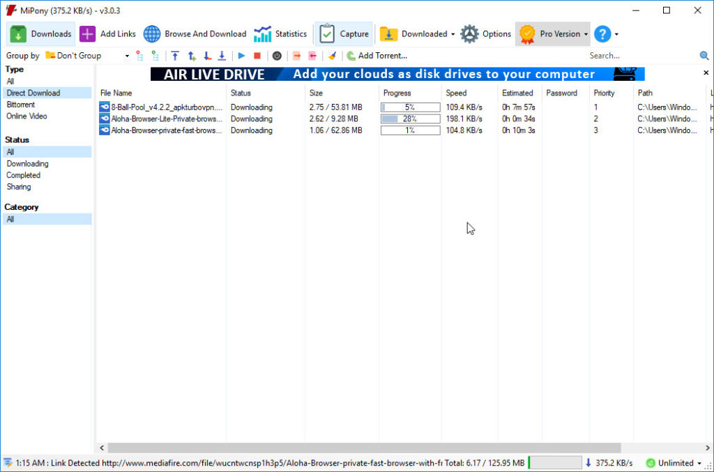Image resolution: width=714 pixels, height=472 pixels.
Task: Move selected download up icon
Action: [192, 56]
